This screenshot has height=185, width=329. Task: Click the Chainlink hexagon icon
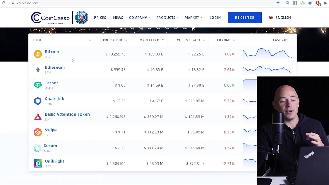coord(38,101)
